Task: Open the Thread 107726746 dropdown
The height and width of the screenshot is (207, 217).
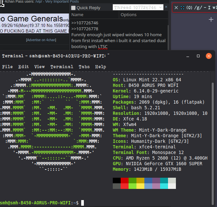Action: (138, 7)
